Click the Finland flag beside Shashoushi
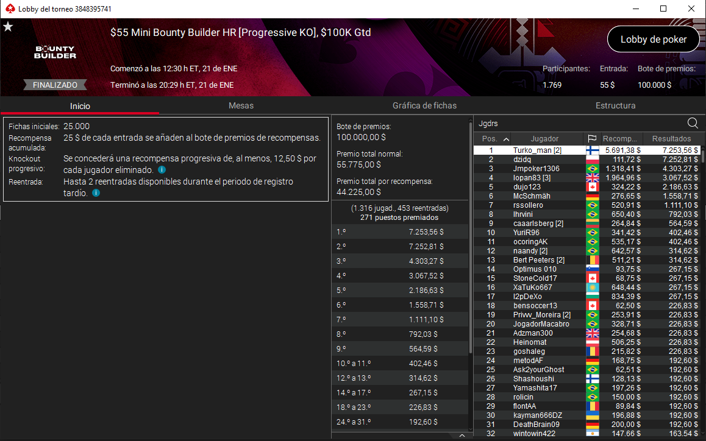Viewport: 706px width, 441px height. tap(592, 379)
